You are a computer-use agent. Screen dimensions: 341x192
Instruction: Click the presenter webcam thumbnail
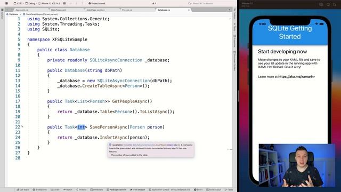(297, 165)
